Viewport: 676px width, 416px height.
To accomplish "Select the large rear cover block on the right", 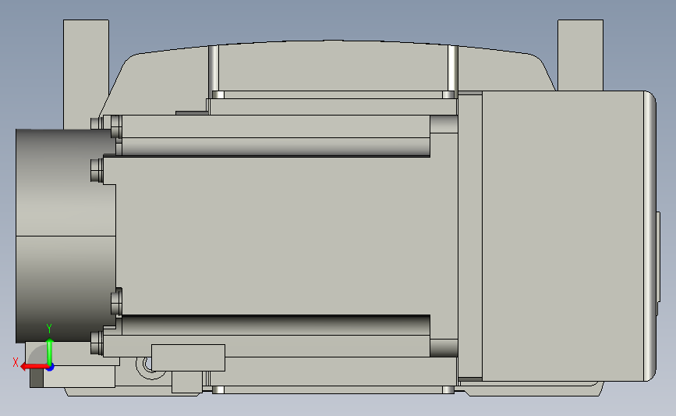I will pyautogui.click(x=568, y=236).
